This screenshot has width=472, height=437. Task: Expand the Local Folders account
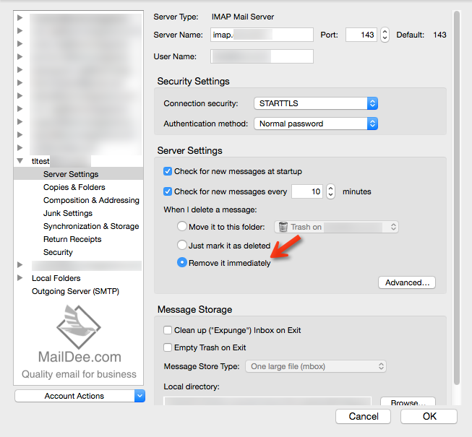(20, 278)
